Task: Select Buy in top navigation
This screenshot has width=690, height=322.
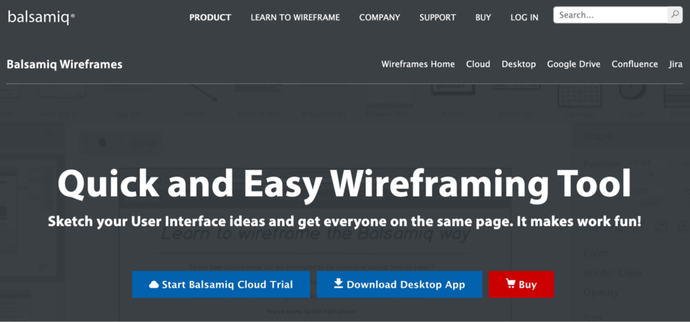Action: [483, 17]
